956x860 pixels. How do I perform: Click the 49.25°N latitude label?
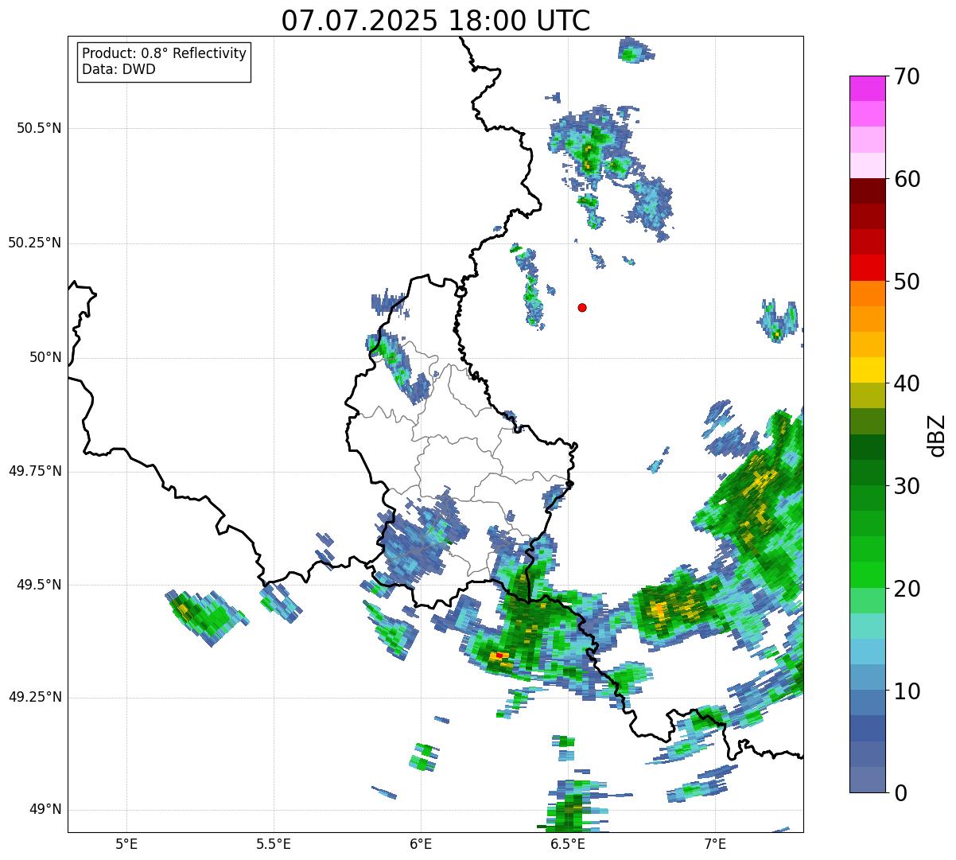point(34,697)
